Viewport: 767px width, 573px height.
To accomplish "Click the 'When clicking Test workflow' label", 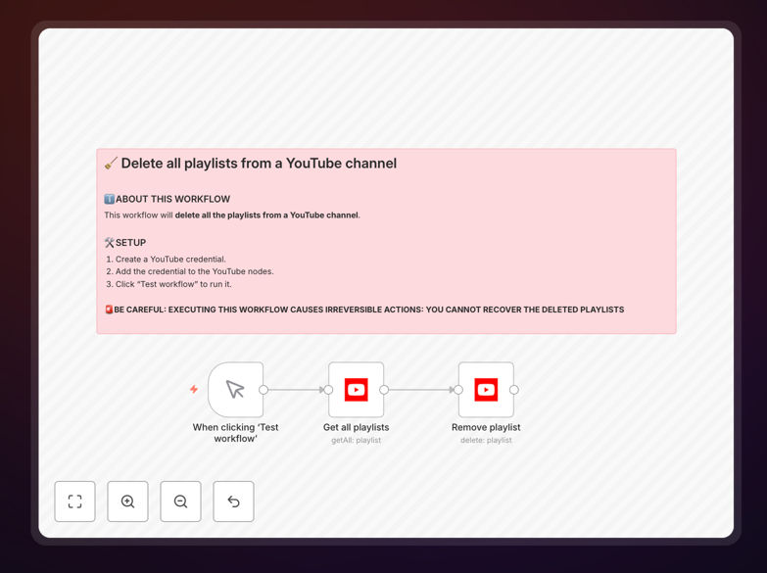I will click(235, 433).
